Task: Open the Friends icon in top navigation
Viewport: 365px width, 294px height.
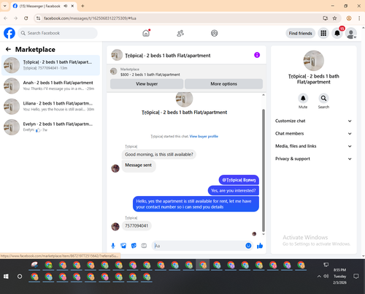Action: (x=180, y=33)
